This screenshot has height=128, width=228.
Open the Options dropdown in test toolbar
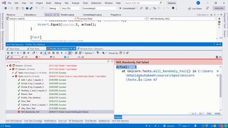[89, 53]
